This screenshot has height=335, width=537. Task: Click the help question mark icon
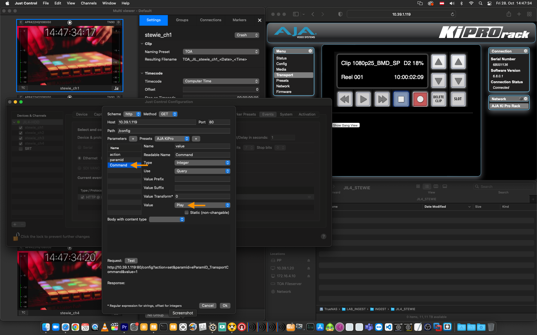(x=323, y=236)
